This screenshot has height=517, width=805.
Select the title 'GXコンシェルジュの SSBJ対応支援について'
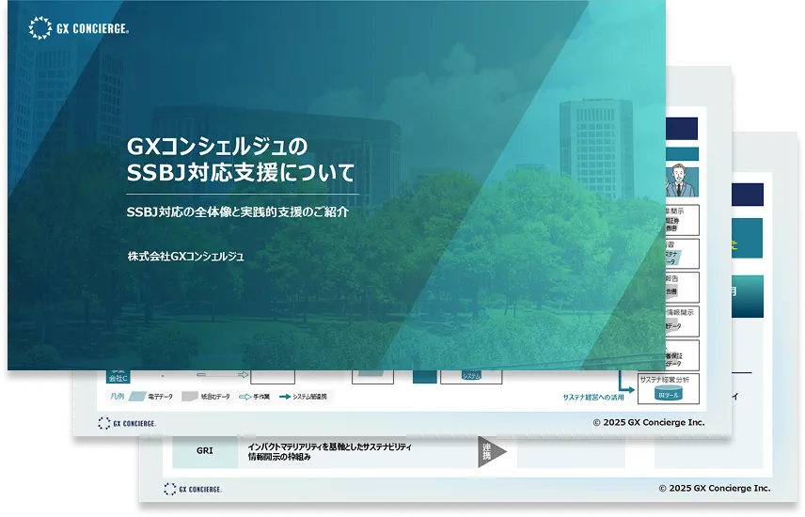tap(240, 159)
